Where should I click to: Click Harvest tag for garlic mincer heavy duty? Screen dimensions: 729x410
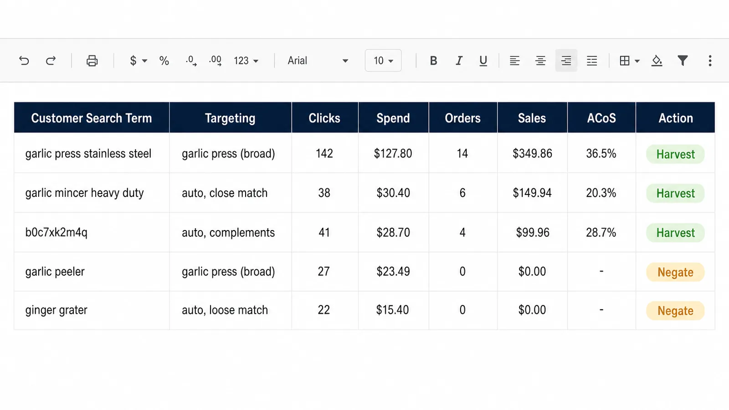click(675, 193)
